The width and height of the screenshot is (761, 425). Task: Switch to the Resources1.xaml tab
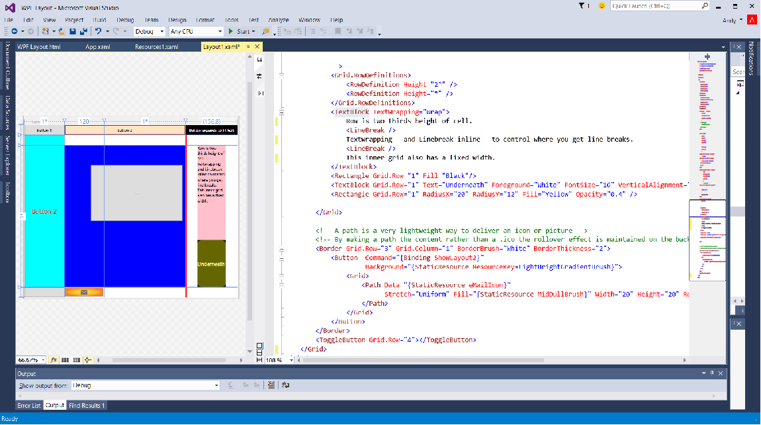click(x=156, y=47)
